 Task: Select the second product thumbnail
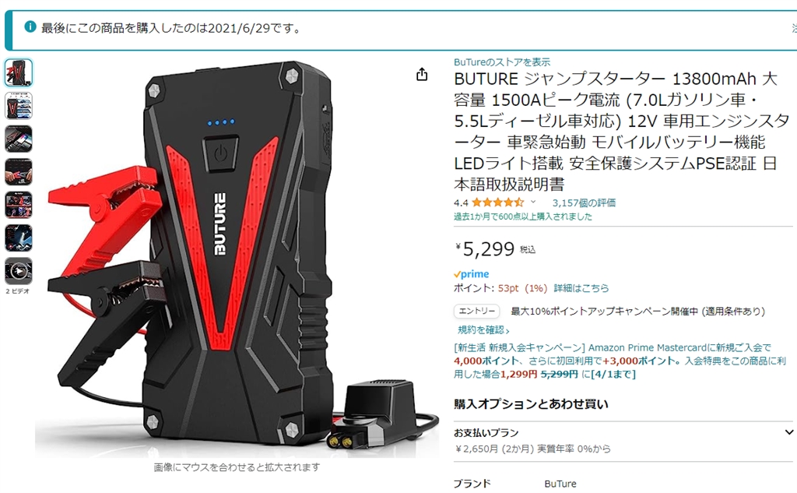(x=19, y=106)
